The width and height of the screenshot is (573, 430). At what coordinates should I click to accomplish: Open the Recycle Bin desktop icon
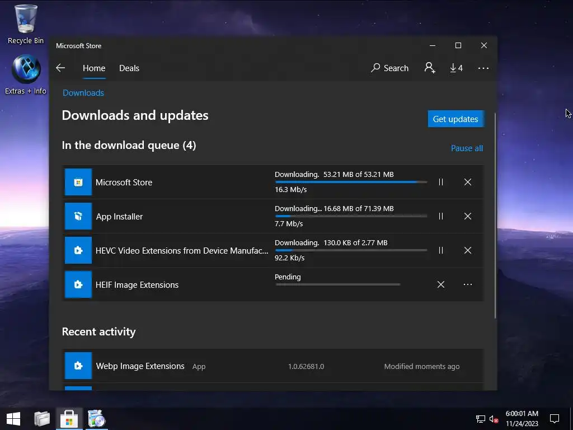click(26, 25)
